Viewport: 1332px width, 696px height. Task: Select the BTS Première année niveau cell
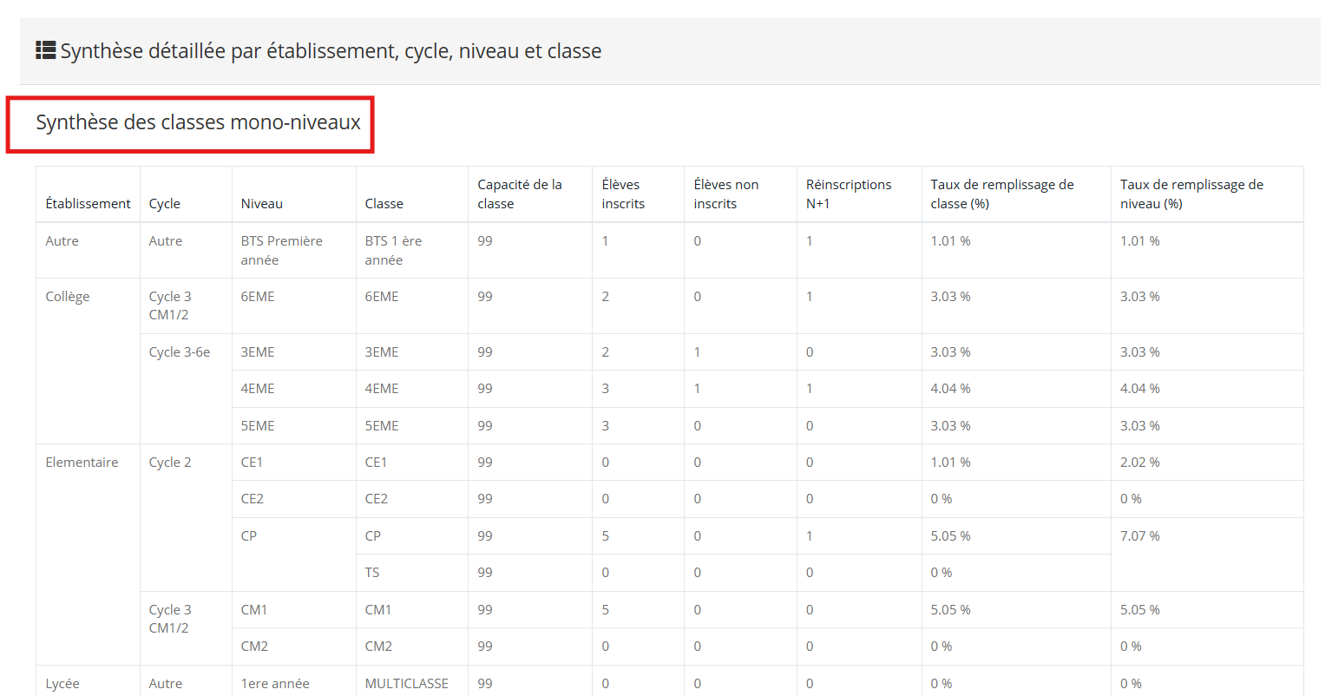pos(281,250)
